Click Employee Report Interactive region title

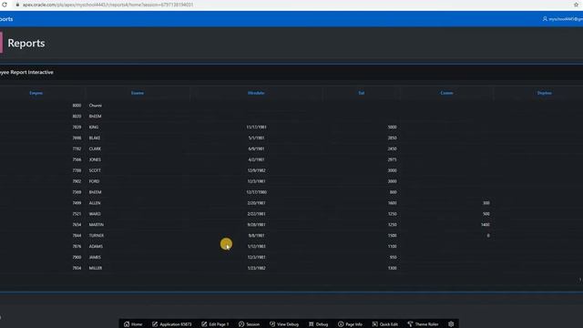[26, 72]
